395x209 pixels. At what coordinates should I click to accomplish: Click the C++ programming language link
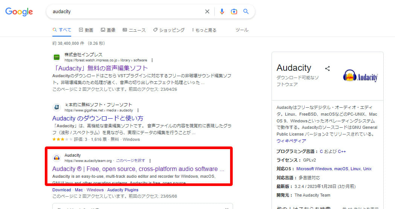pyautogui.click(x=342, y=151)
